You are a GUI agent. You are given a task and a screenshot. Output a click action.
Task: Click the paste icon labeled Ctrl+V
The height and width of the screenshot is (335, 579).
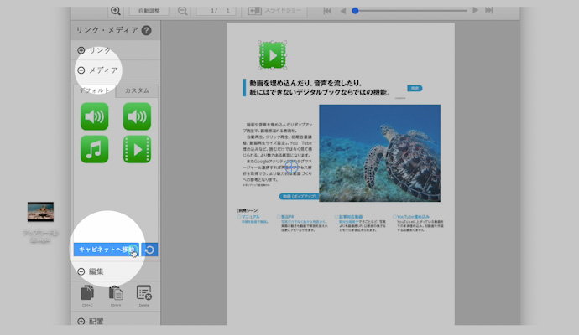pyautogui.click(x=116, y=293)
